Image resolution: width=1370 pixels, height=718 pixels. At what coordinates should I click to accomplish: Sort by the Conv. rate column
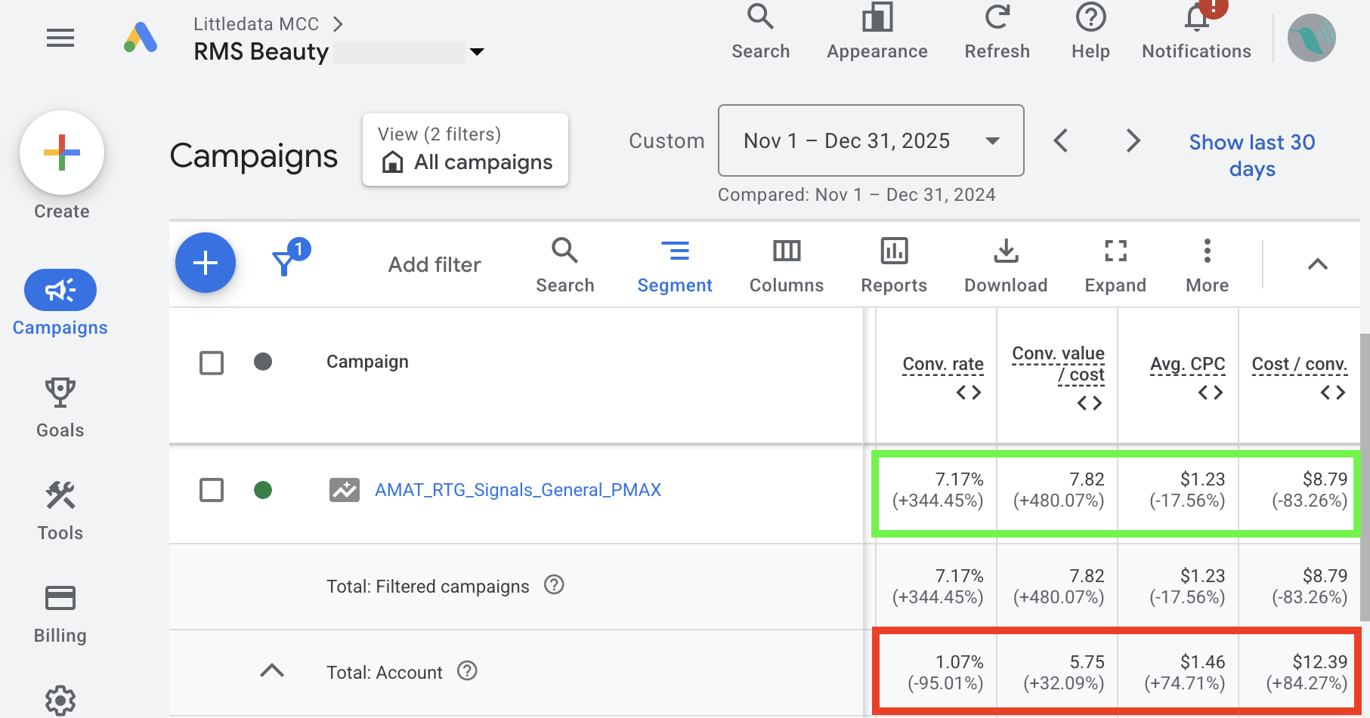pos(943,364)
